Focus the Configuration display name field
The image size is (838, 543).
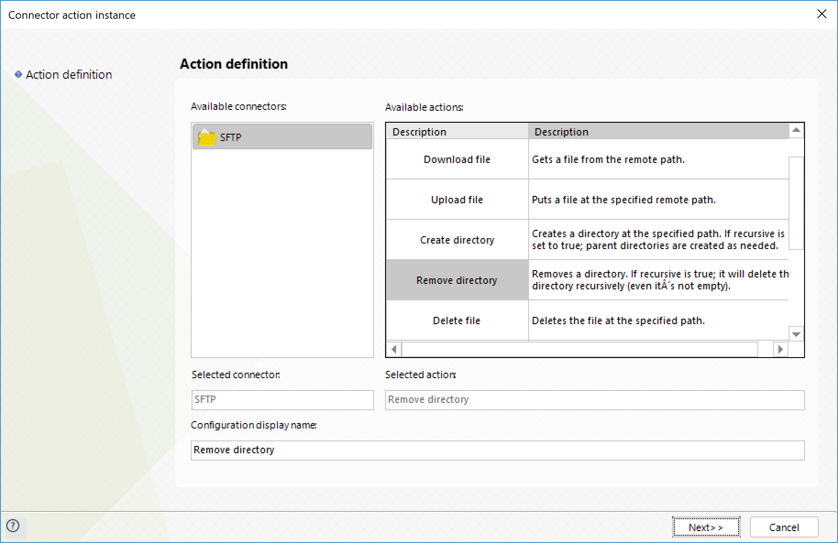497,450
